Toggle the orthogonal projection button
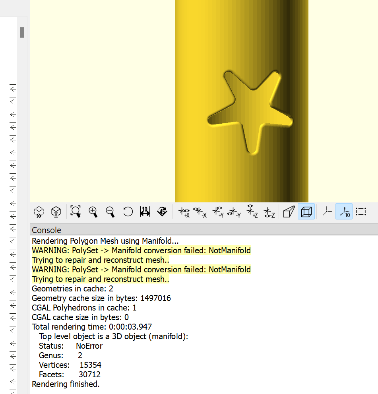The image size is (378, 394). pyautogui.click(x=306, y=212)
